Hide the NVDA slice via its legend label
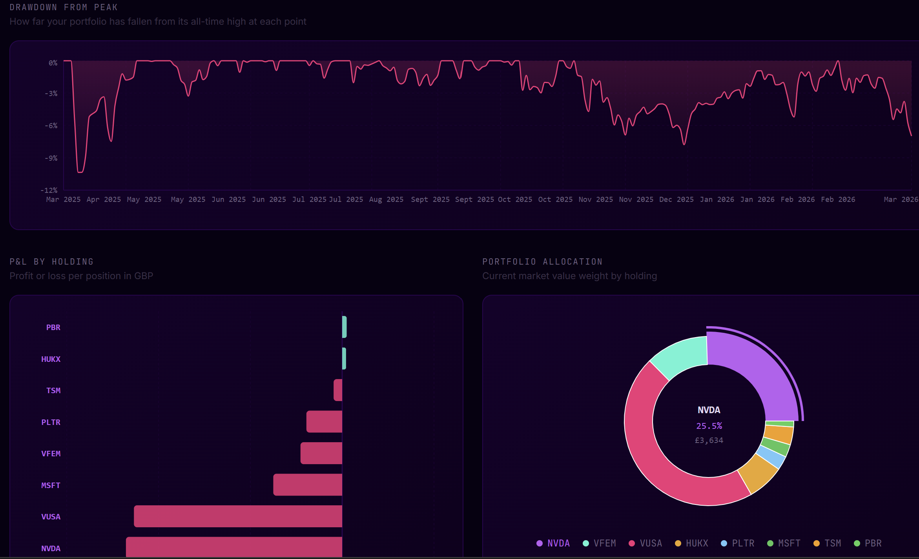 click(x=559, y=543)
